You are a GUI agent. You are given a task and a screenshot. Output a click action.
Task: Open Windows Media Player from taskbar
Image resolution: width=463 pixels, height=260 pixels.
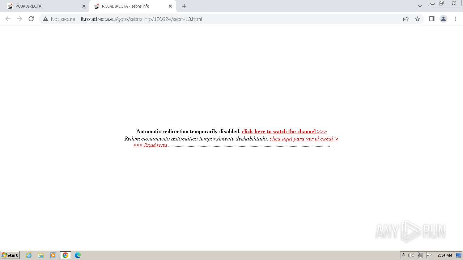click(x=53, y=255)
